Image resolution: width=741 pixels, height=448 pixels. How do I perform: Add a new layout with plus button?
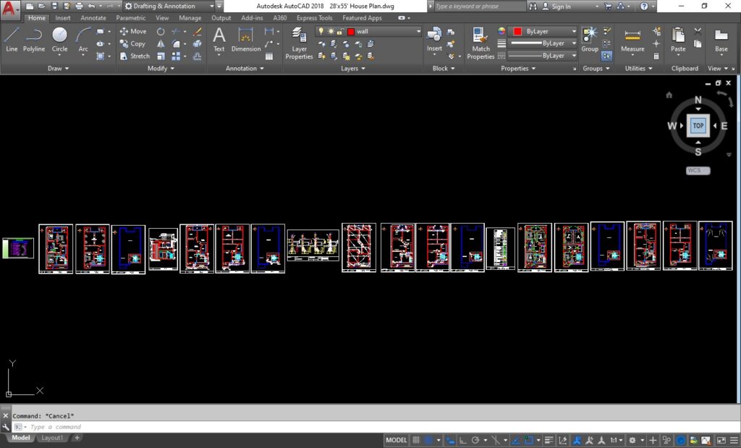pyautogui.click(x=77, y=438)
